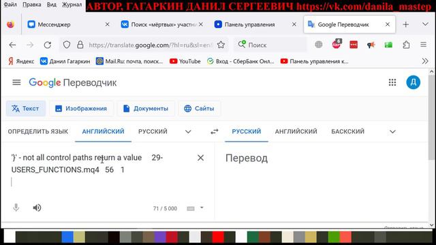Choose Определить язык as source
The width and height of the screenshot is (436, 245).
[x=38, y=131]
